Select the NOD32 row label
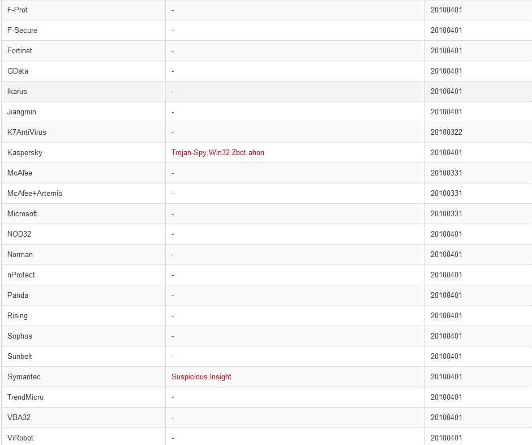 (19, 234)
